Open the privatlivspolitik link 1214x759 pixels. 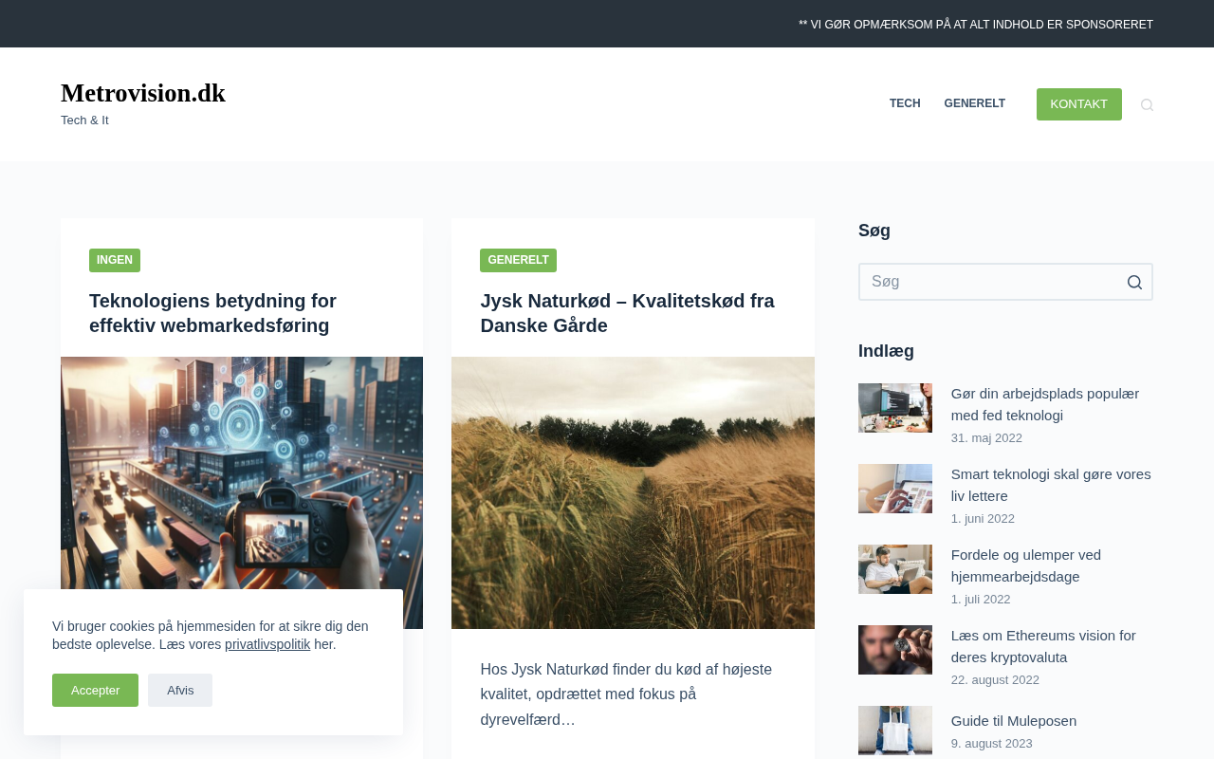267,644
